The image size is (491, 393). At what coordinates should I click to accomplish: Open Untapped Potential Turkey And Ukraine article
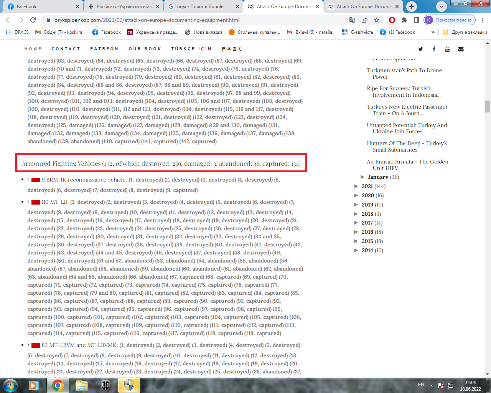pyautogui.click(x=407, y=128)
